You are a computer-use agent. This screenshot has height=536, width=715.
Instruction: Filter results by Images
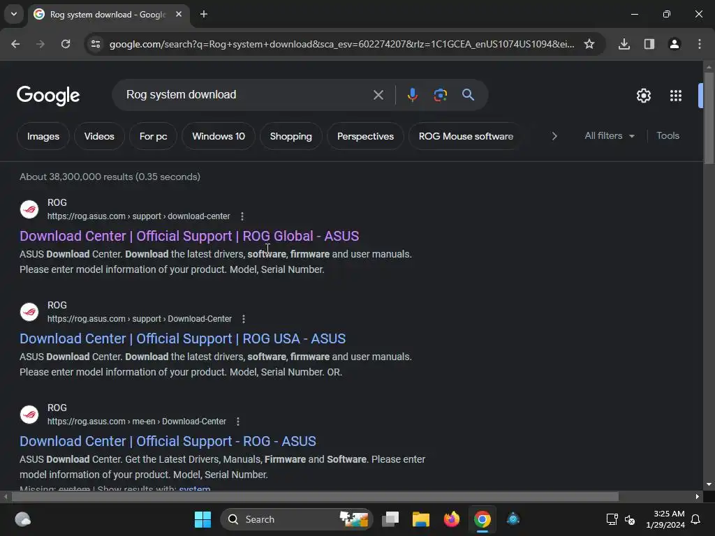(x=43, y=136)
